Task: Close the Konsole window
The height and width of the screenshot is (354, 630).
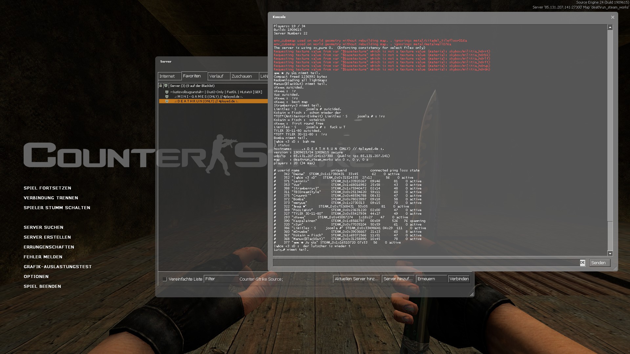Action: click(613, 17)
